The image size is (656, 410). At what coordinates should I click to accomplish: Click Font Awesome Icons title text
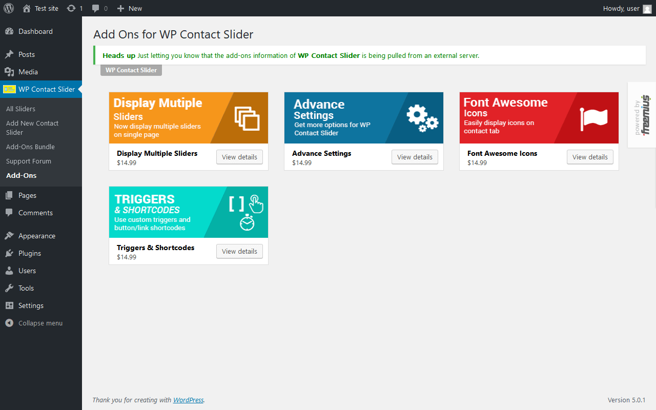pyautogui.click(x=502, y=153)
